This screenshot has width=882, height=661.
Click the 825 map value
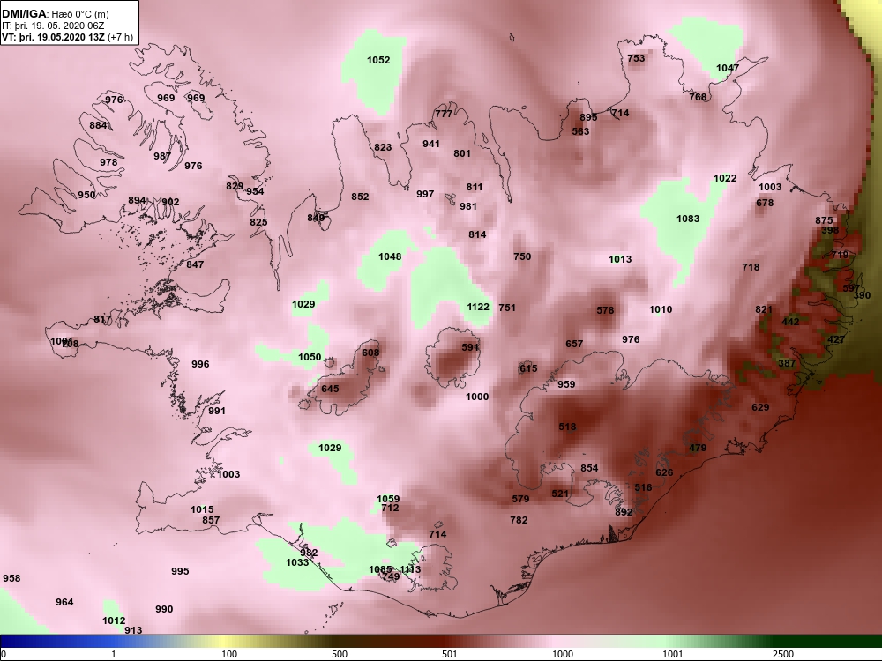[x=258, y=223]
